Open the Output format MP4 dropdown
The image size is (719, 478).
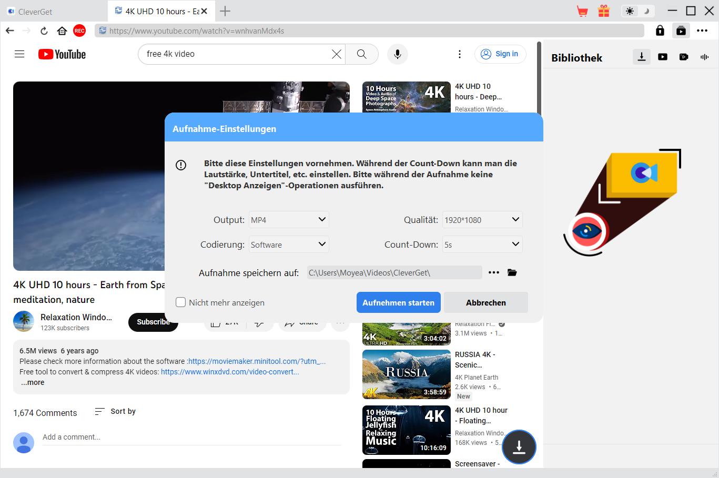pyautogui.click(x=289, y=220)
